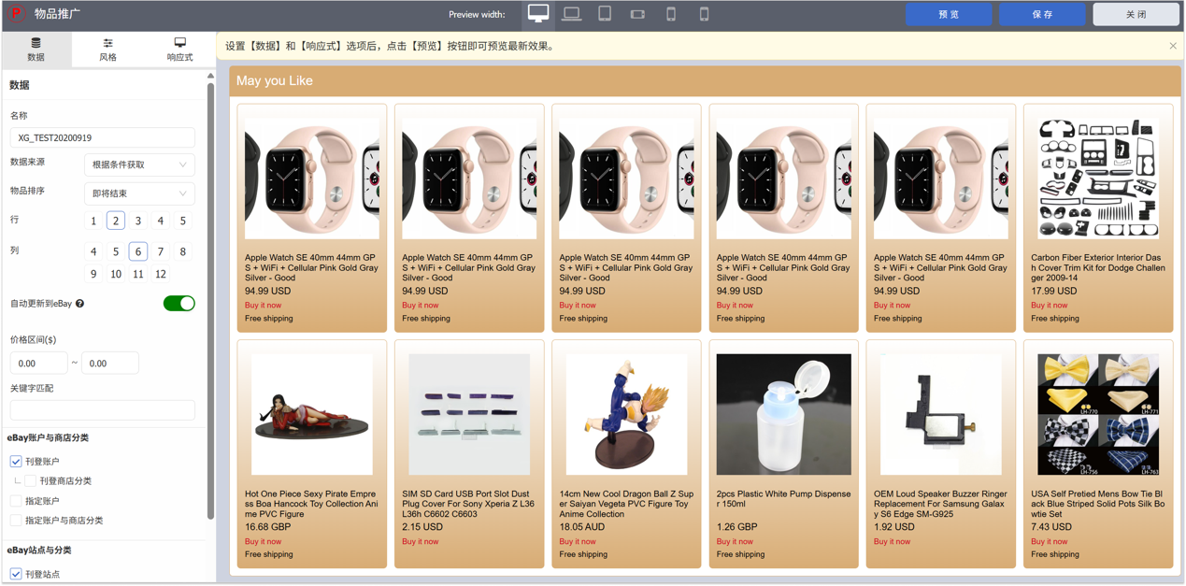This screenshot has height=586, width=1186.
Task: Click the 预览 button
Action: (948, 14)
